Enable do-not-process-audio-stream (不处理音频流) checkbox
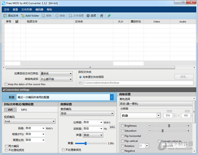The width and height of the screenshot is (198, 155). tap(63, 150)
